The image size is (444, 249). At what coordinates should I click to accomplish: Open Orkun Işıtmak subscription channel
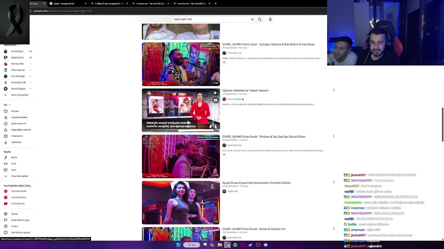[x=18, y=70]
